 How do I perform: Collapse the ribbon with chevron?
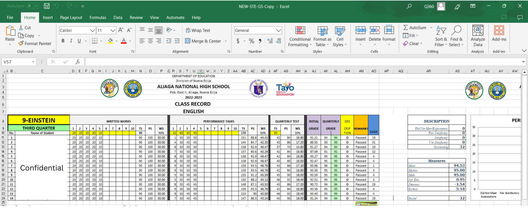point(524,51)
